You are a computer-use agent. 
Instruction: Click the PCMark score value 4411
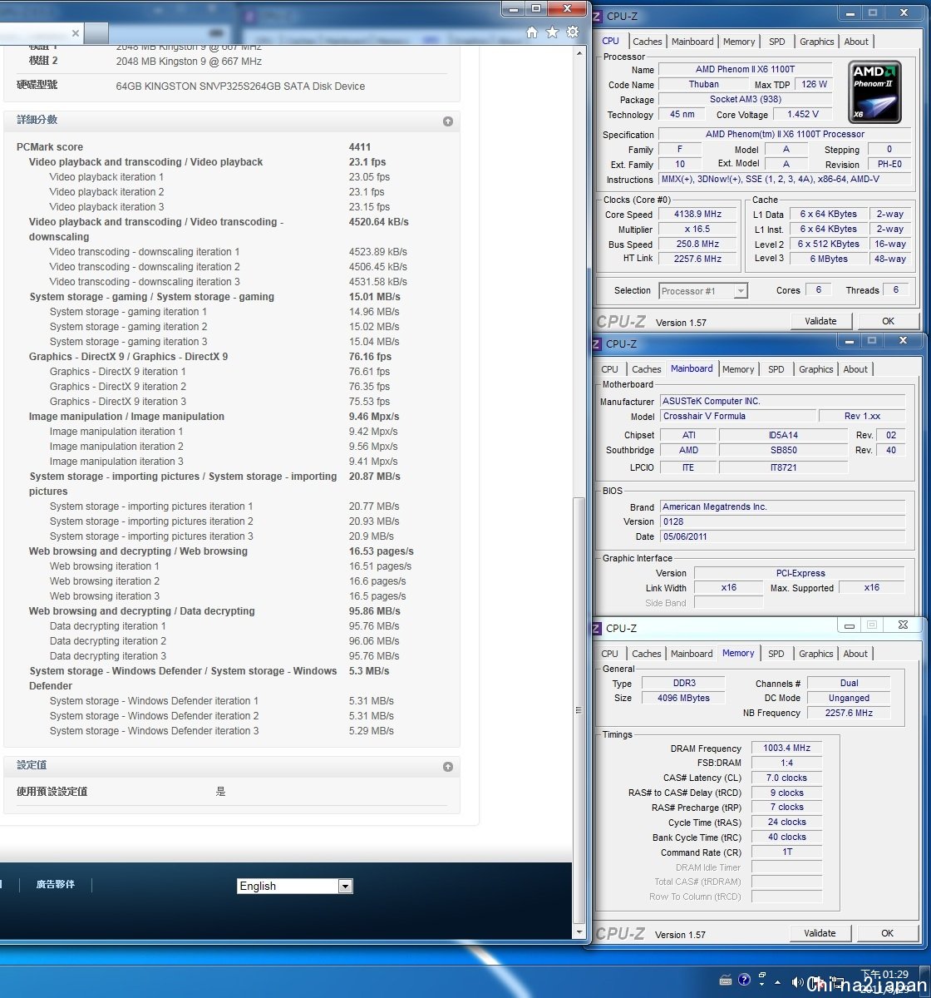(360, 147)
